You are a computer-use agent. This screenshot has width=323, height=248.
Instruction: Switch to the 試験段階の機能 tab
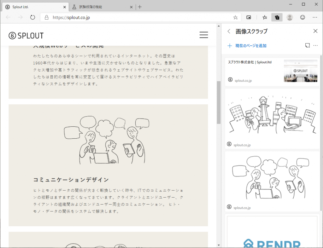coord(102,7)
